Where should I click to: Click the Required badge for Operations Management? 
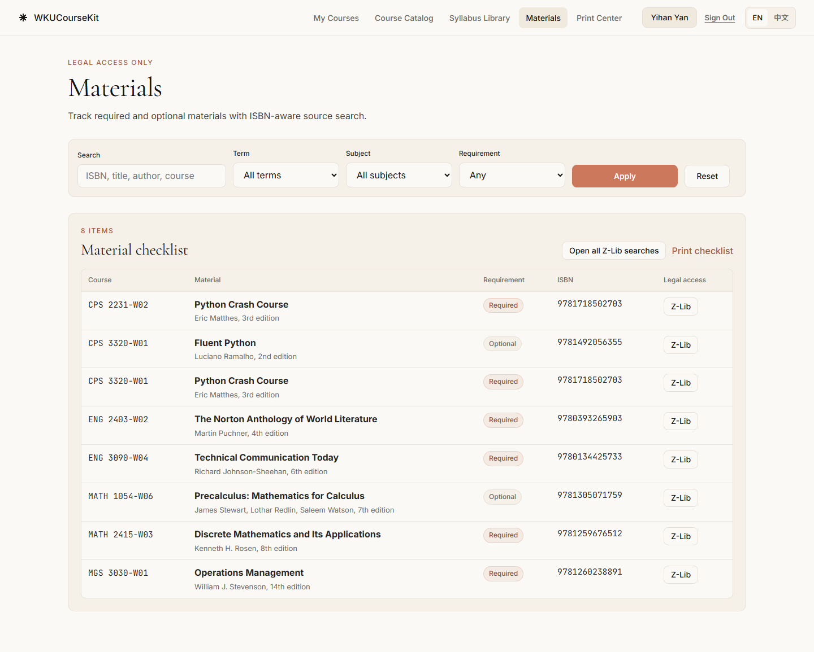click(x=503, y=574)
